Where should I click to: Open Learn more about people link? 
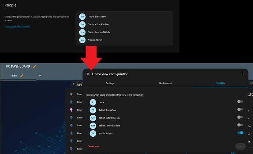(17, 26)
